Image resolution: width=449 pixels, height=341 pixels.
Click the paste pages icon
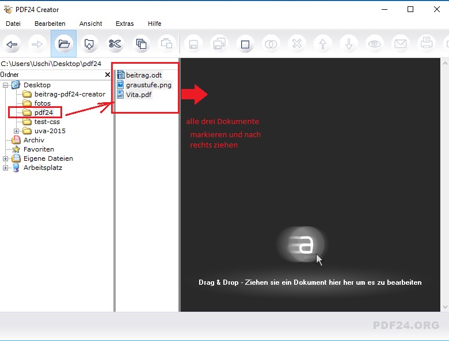pyautogui.click(x=167, y=44)
